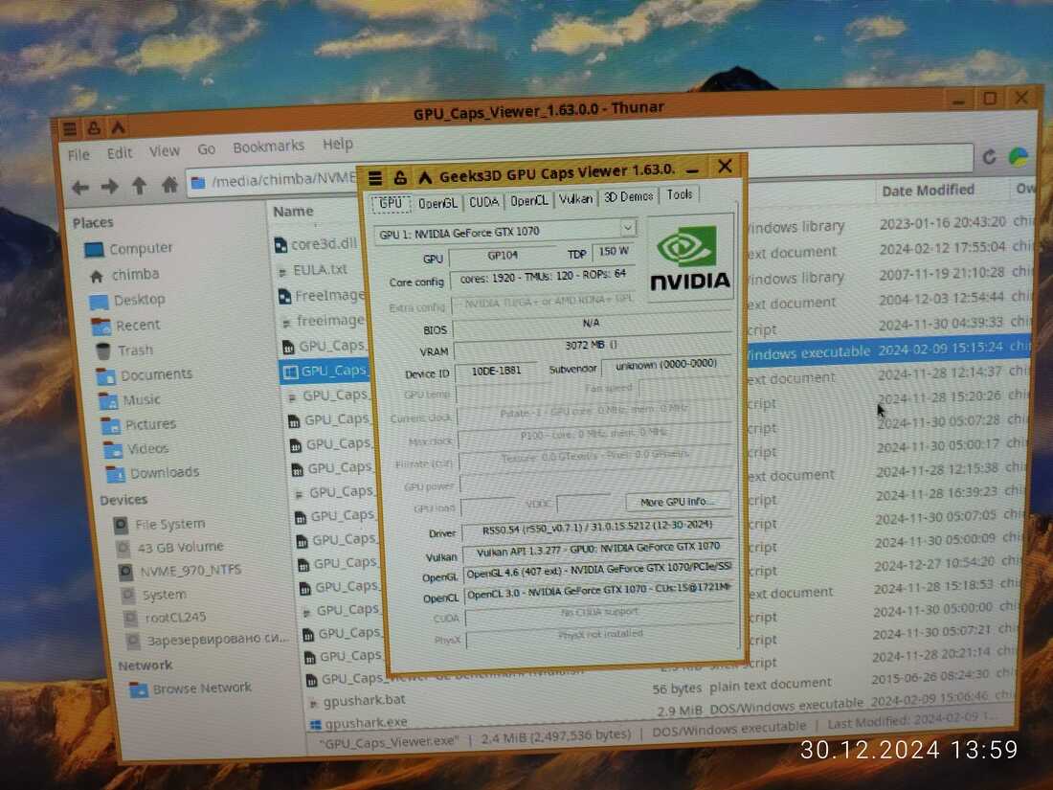Select the highlighted GPU_Caps executable row
Viewport: 1053px width, 790px height.
(655, 359)
